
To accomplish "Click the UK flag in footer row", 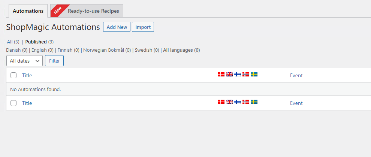I will coord(229,102).
